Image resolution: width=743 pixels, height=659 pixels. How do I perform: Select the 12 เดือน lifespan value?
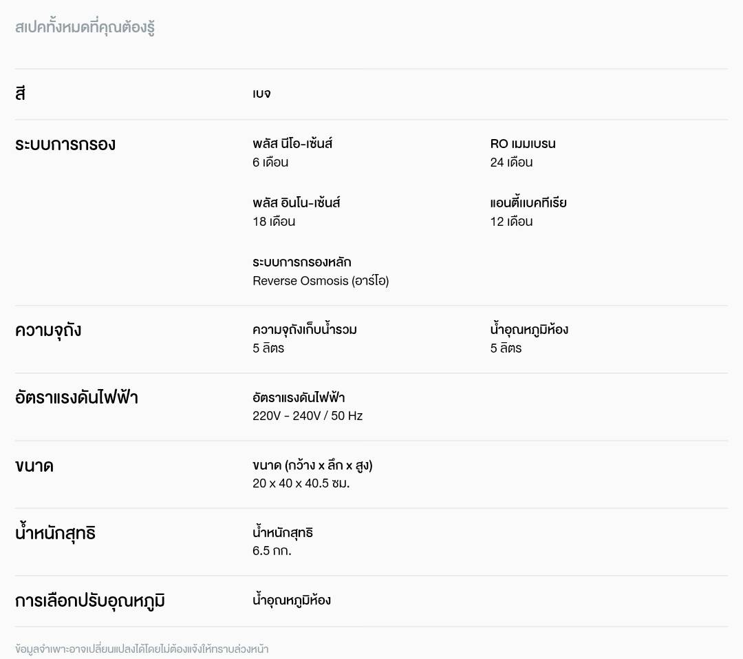[x=511, y=222]
